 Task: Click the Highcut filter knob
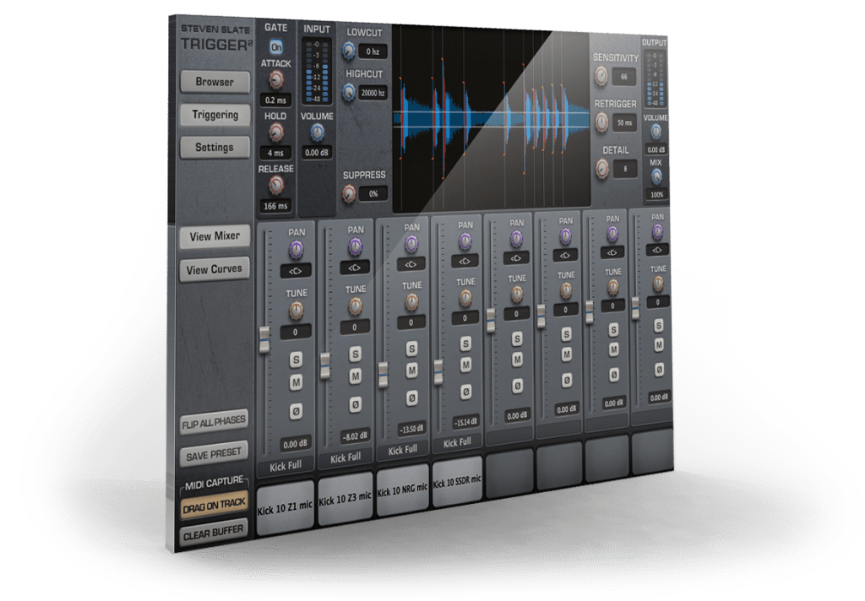pyautogui.click(x=348, y=92)
